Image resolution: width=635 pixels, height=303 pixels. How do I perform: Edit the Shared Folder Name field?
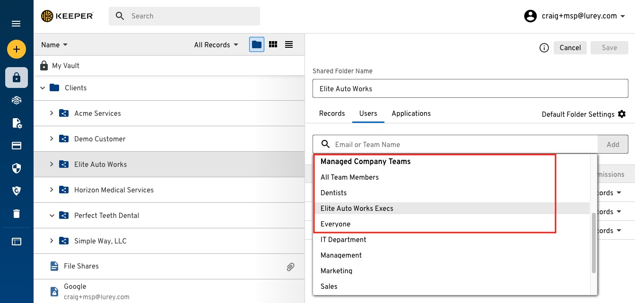(470, 88)
